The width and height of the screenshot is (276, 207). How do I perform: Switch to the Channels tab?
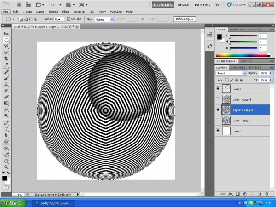238,68
